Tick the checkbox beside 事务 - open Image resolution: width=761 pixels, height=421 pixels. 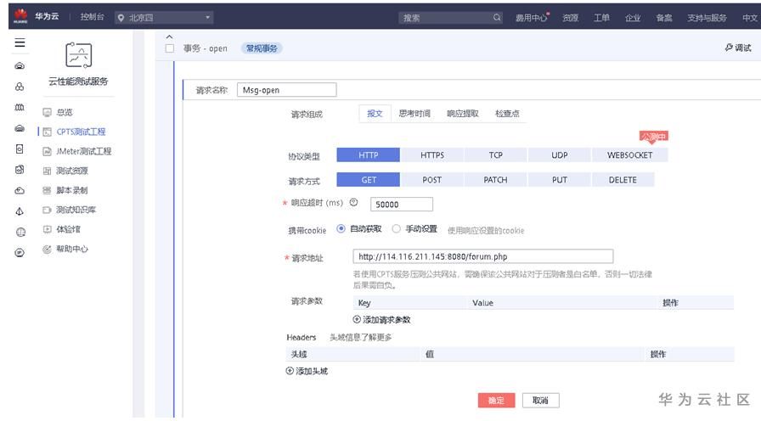[x=169, y=48]
